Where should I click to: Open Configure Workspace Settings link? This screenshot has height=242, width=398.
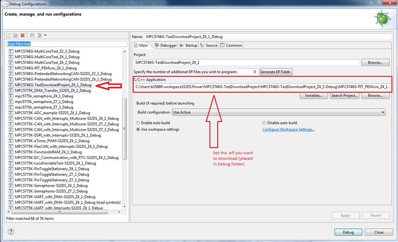point(288,130)
